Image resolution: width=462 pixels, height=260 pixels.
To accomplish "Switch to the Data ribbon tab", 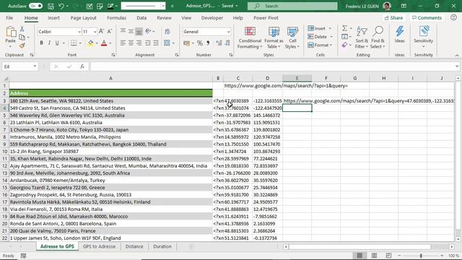I will pos(141,17).
